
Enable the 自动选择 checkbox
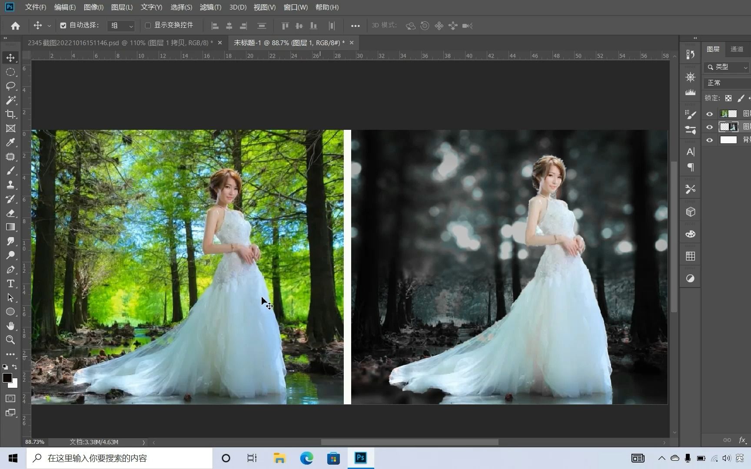[x=63, y=26]
